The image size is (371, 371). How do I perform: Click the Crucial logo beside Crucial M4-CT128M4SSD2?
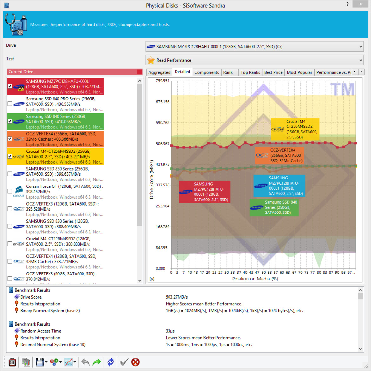(x=19, y=244)
